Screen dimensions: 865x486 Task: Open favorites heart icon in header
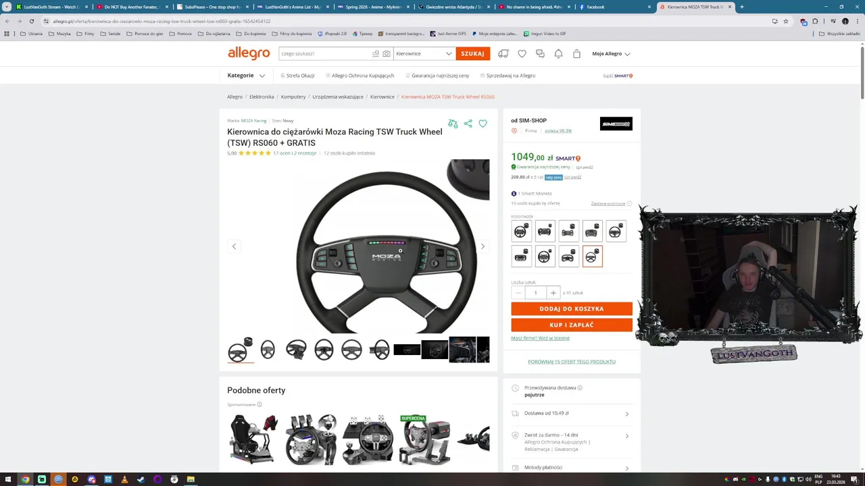pos(522,53)
